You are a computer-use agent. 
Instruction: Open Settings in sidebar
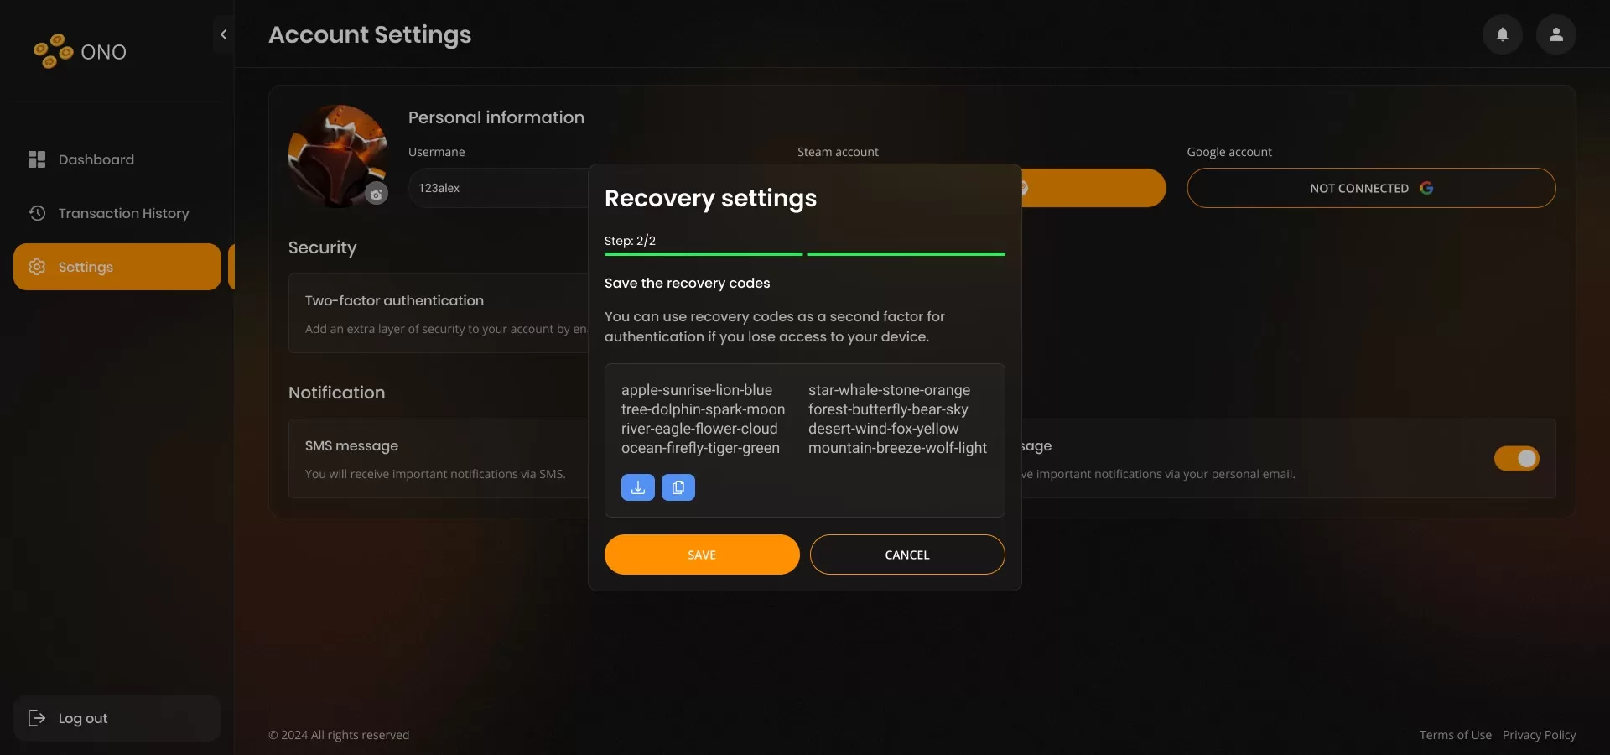point(117,267)
